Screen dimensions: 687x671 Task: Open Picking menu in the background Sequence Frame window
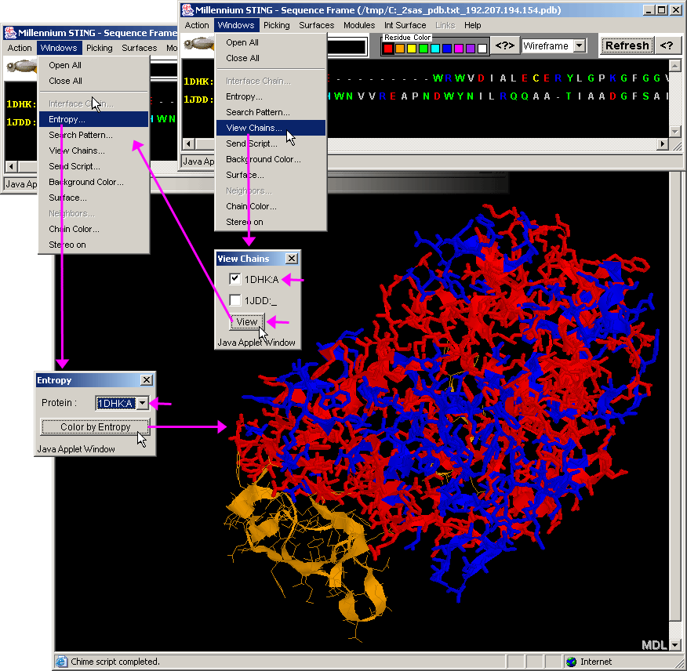tap(100, 48)
